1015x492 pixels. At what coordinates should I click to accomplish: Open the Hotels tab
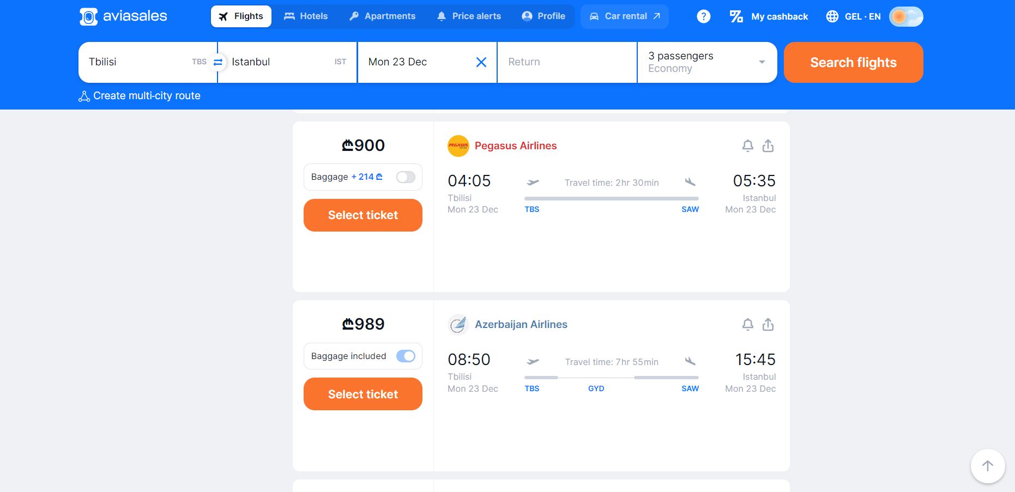tap(306, 16)
